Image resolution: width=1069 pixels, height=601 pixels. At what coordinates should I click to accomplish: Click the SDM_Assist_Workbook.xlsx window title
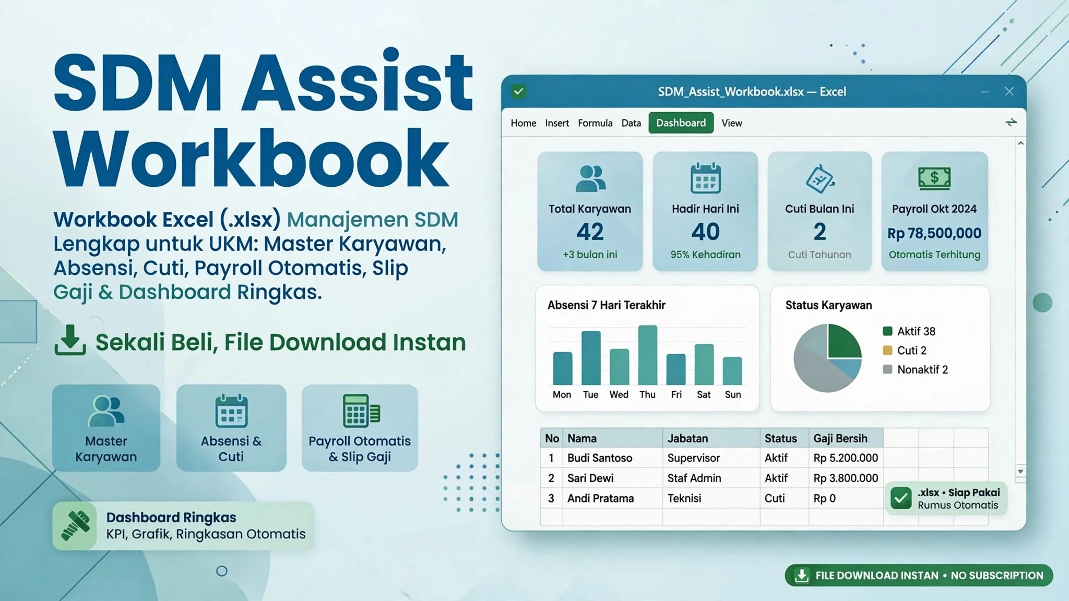pos(752,92)
